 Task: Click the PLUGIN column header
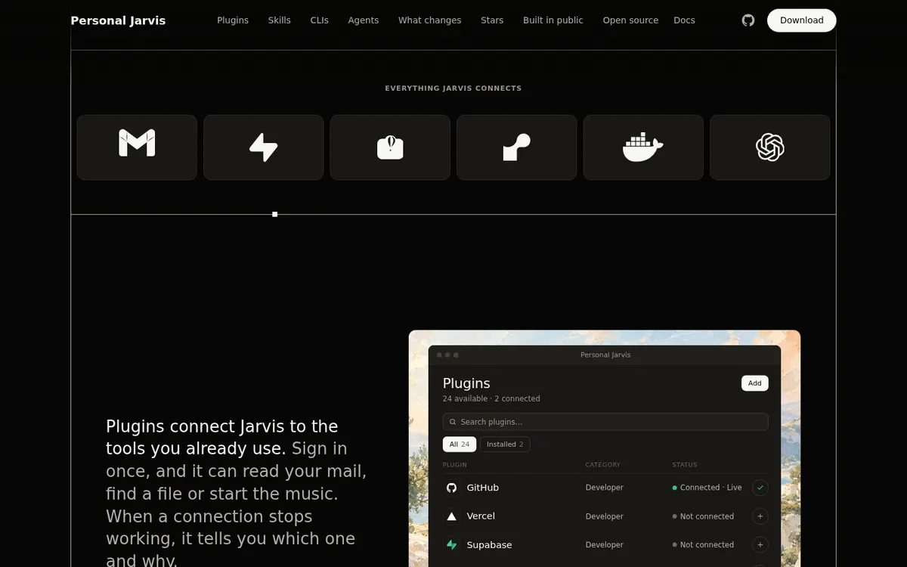point(455,465)
